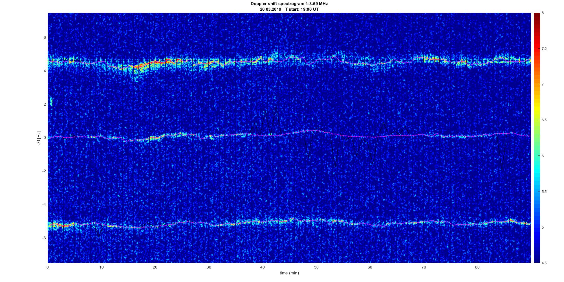Click x-axis tick label '80'
Viewport: 564px width, 282px height.
pos(477,267)
